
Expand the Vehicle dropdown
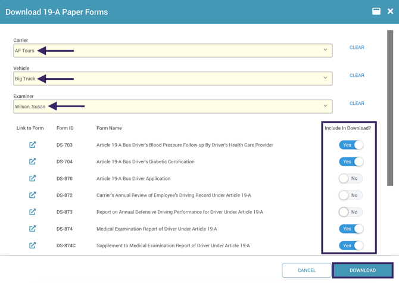[325, 78]
